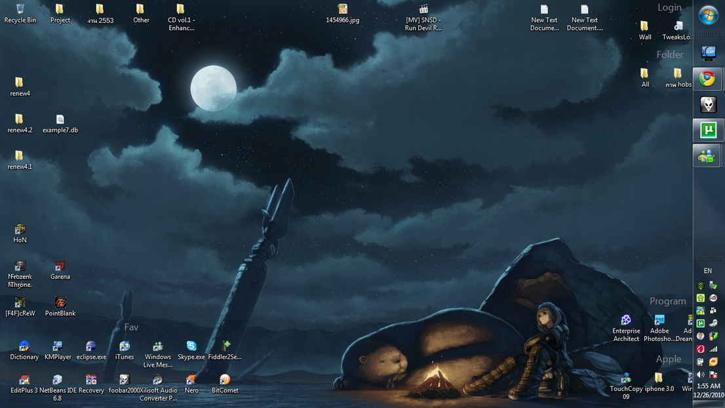Launch the BitComet shortcut
The width and height of the screenshot is (725, 408).
(x=225, y=384)
